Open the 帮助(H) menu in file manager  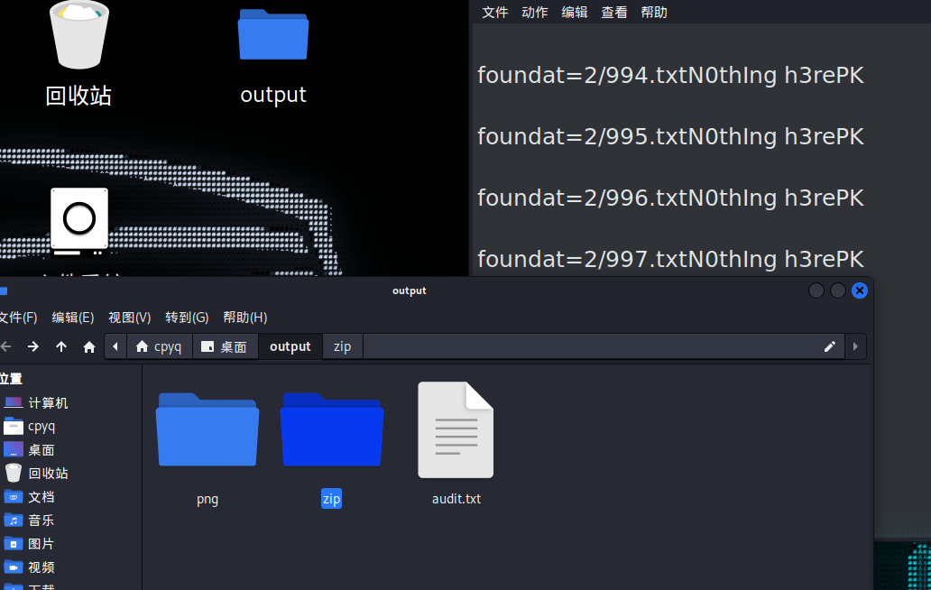click(x=245, y=318)
